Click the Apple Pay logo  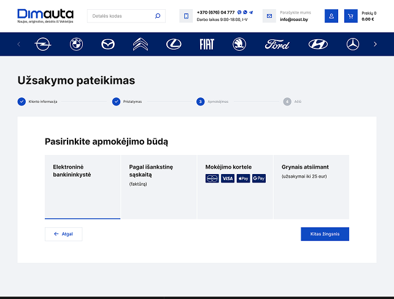pyautogui.click(x=243, y=178)
